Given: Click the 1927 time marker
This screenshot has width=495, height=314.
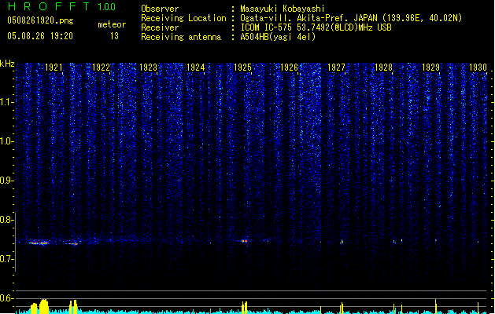Looking at the screenshot, I should (x=336, y=68).
